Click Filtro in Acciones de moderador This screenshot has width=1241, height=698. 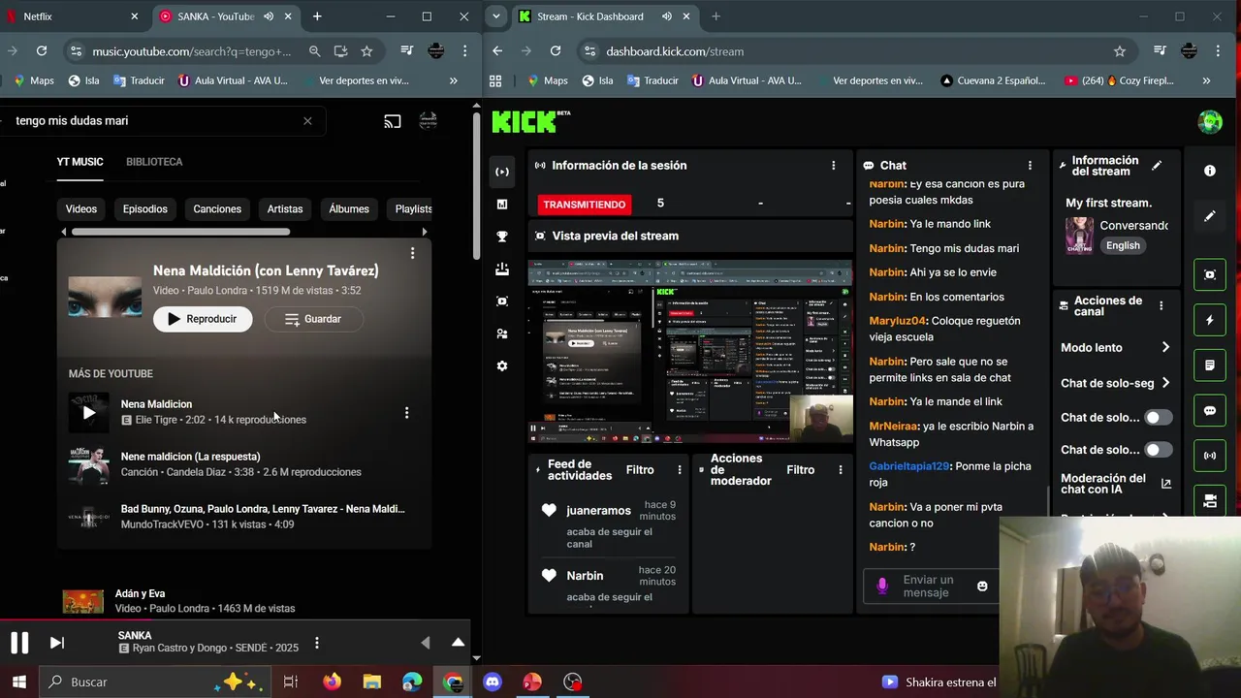pos(800,470)
